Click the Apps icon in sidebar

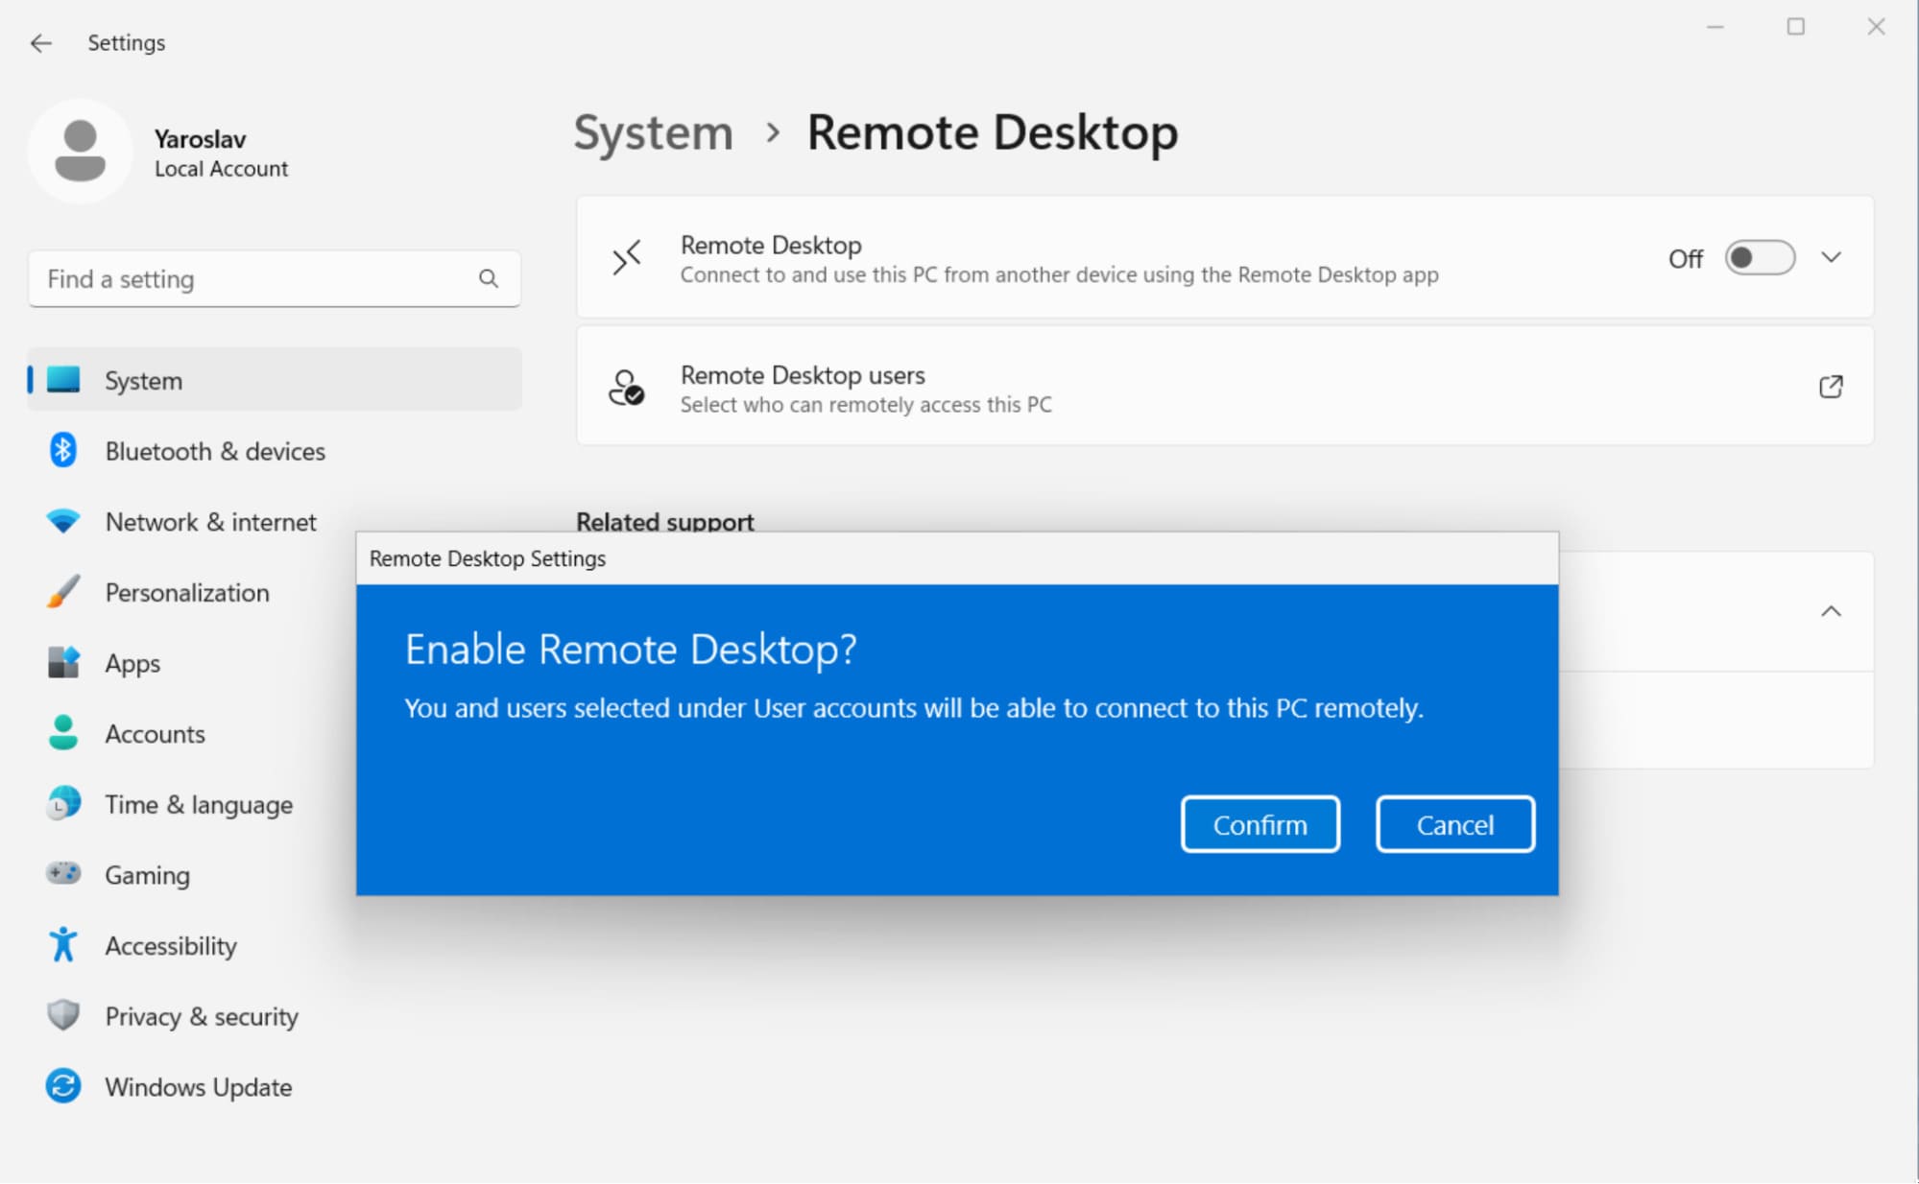point(63,662)
